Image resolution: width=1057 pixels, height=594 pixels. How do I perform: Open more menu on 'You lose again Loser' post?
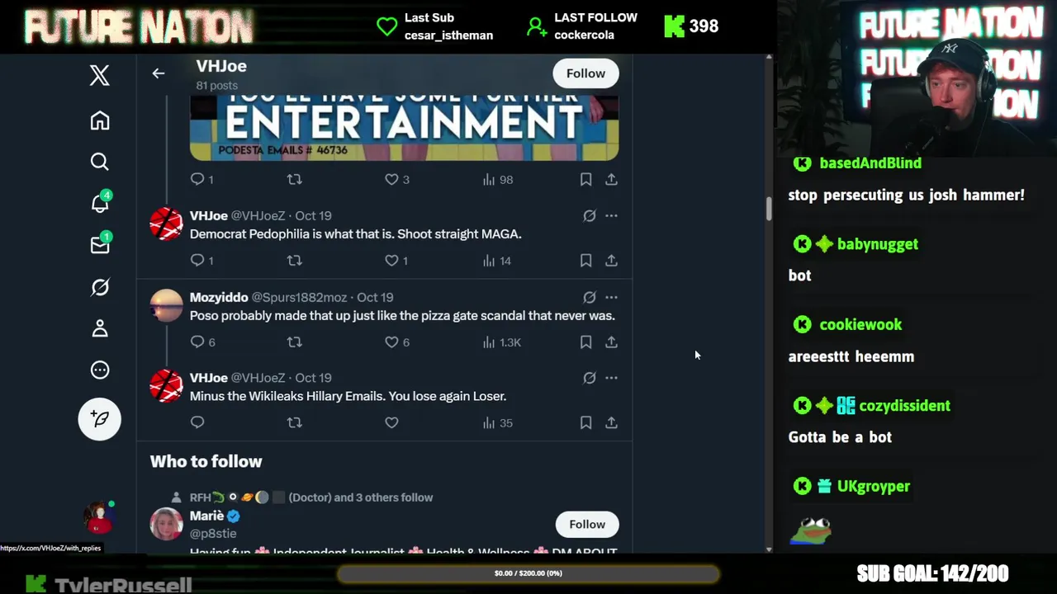coord(611,378)
